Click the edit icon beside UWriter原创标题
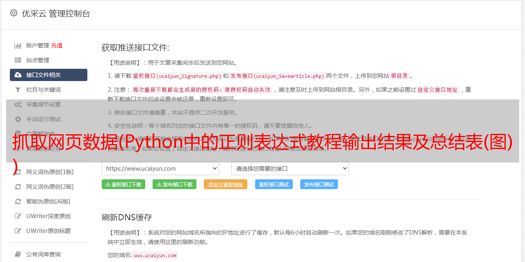Image resolution: width=525 pixels, height=262 pixels. pyautogui.click(x=18, y=231)
